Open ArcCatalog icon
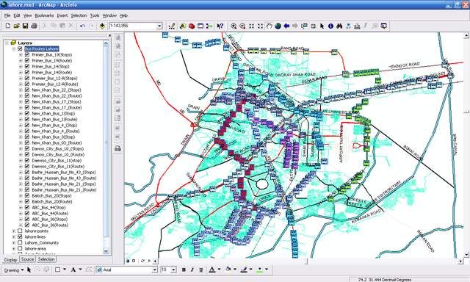This screenshot has width=470, height=282. [x=183, y=26]
